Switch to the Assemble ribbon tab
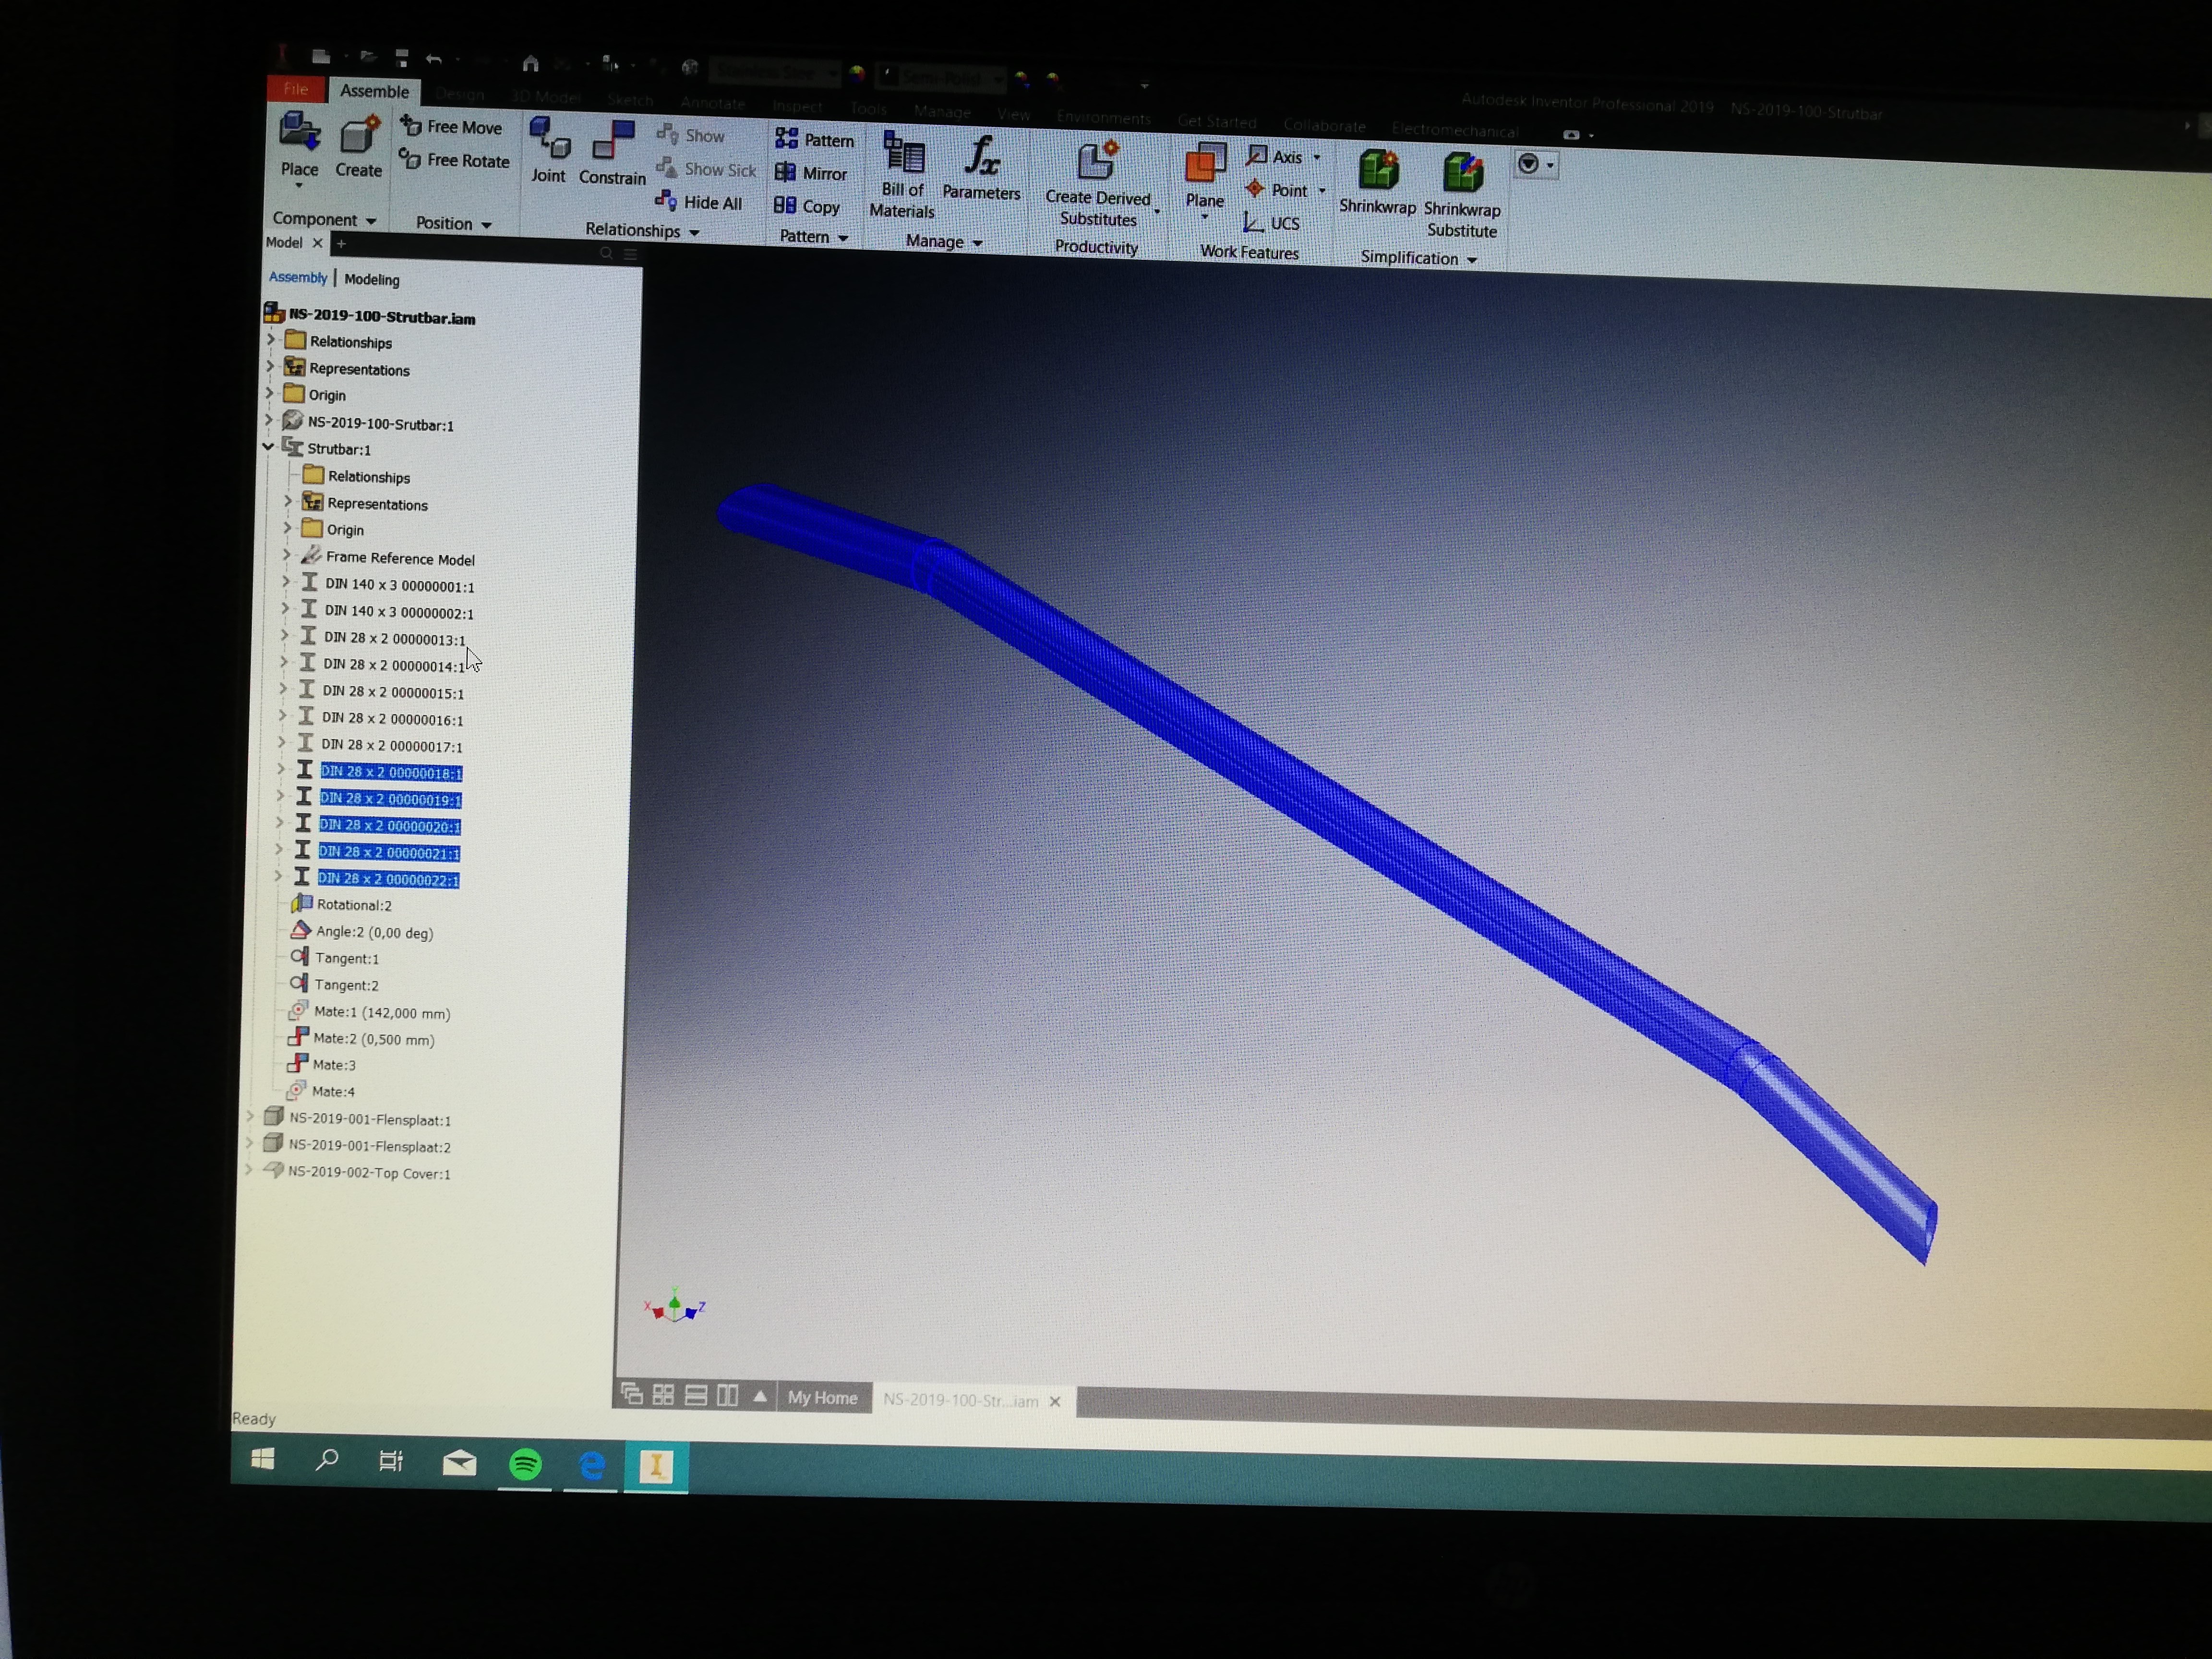 tap(374, 91)
